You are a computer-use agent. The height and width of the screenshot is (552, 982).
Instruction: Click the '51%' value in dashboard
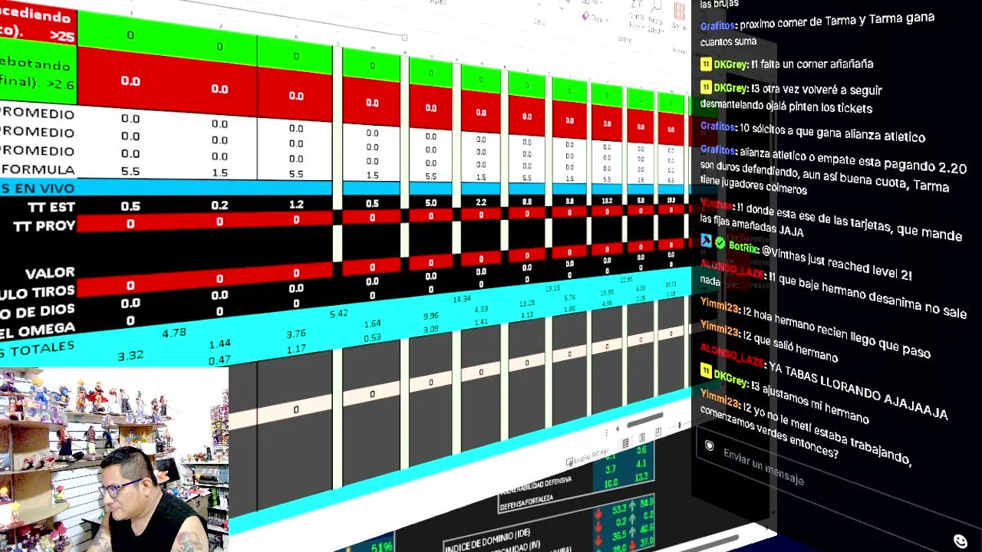point(381,547)
